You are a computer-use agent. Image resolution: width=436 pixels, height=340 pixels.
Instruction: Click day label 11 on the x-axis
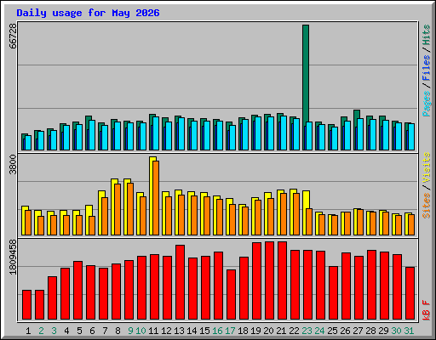coord(153,331)
